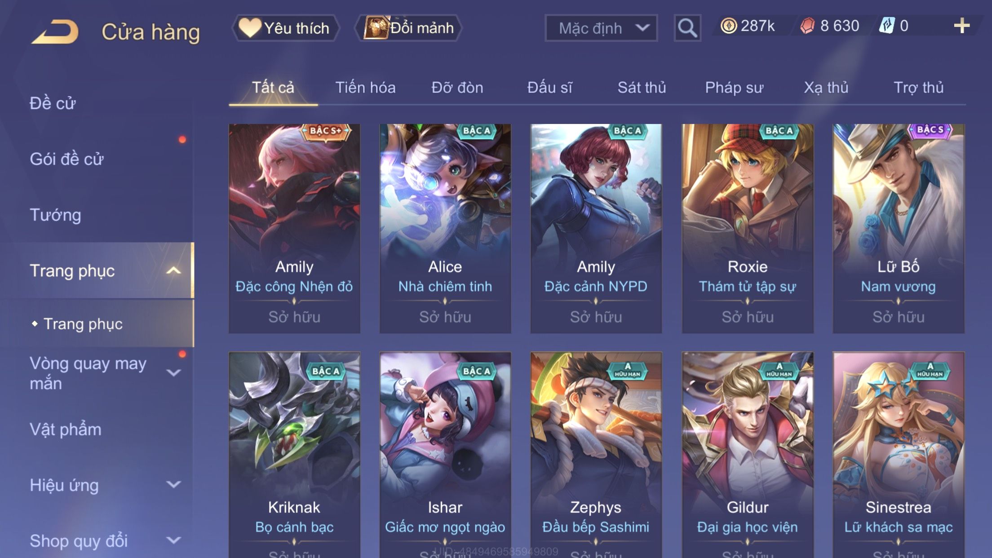Switch to the Pháp sư tab
The width and height of the screenshot is (992, 558).
click(x=734, y=87)
